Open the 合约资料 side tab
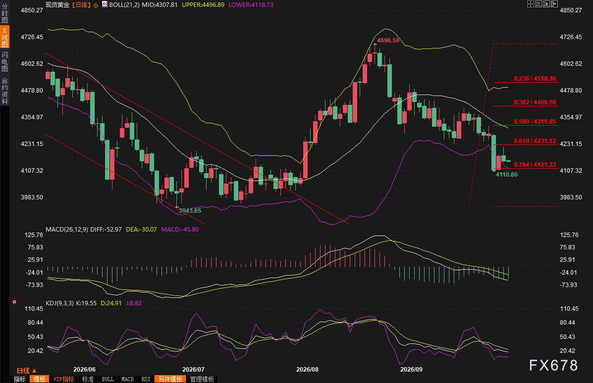Screen dimensions: 593x383 (x=4, y=91)
